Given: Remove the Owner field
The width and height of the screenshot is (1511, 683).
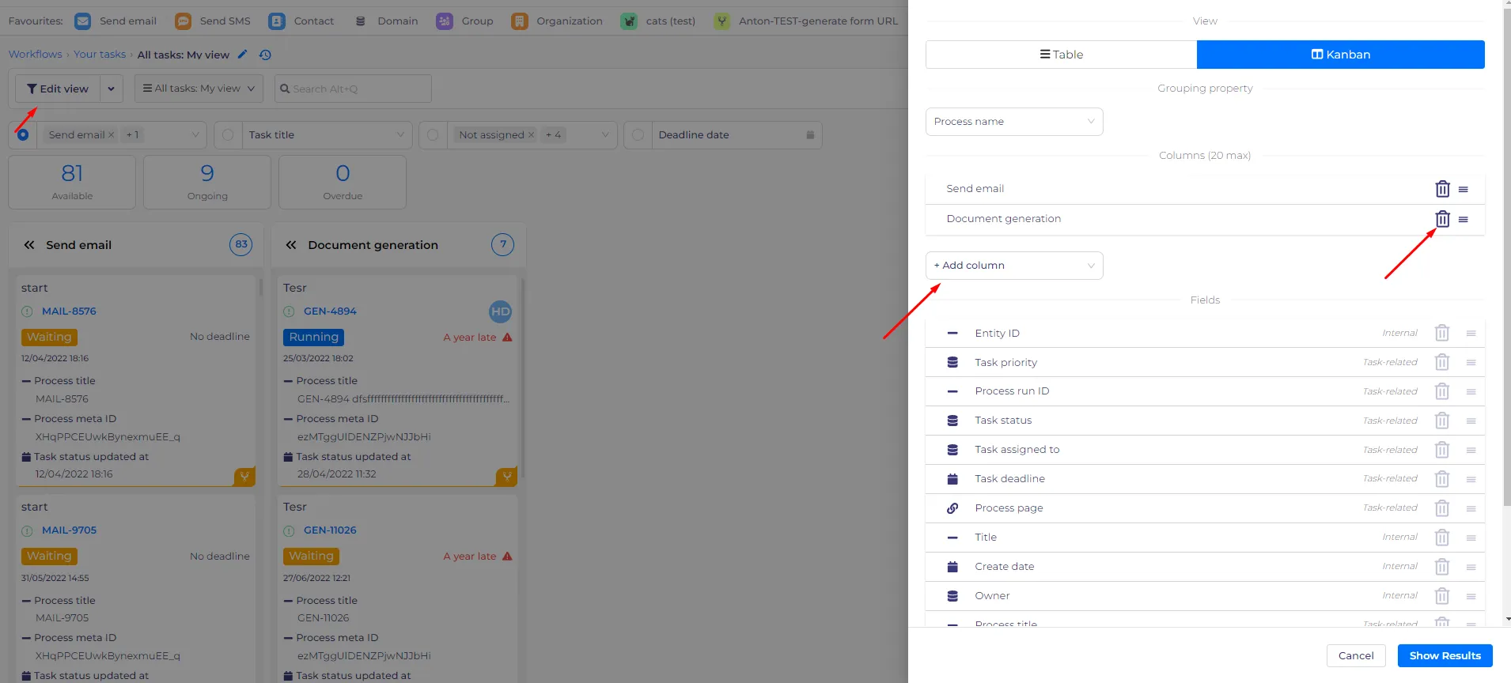Looking at the screenshot, I should point(1442,596).
